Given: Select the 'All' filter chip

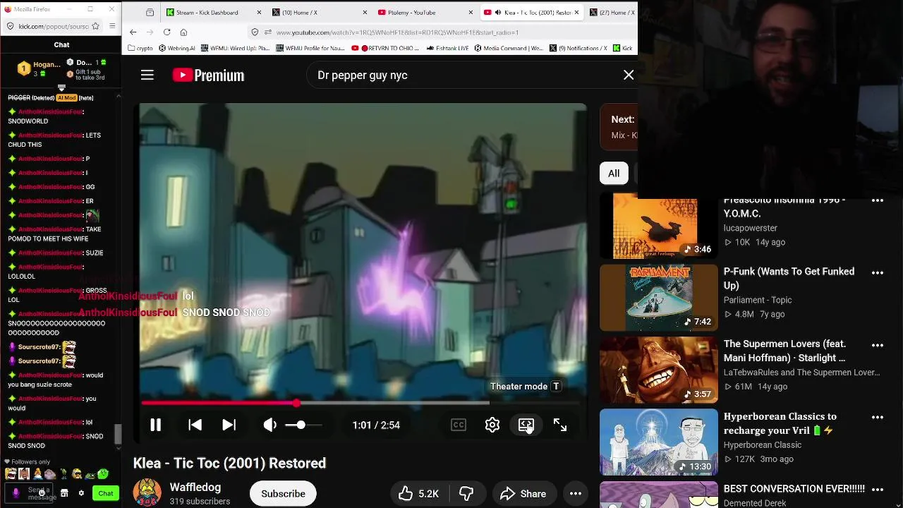Looking at the screenshot, I should click(614, 173).
